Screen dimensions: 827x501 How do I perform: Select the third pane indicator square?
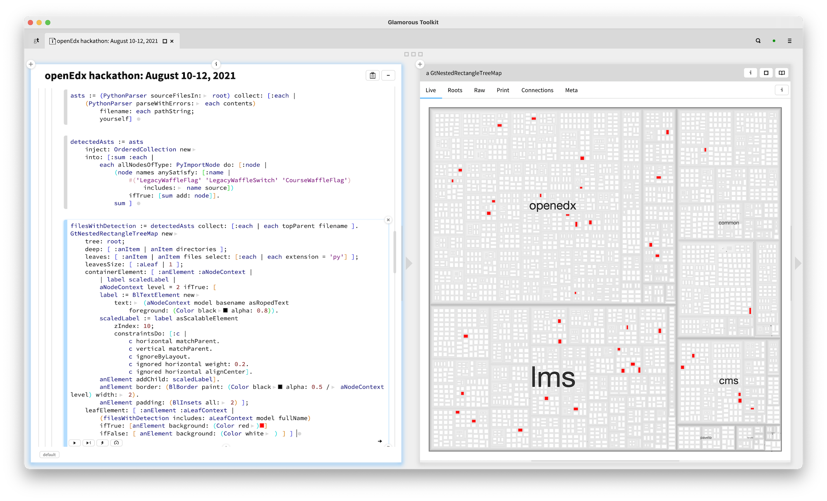(x=421, y=54)
